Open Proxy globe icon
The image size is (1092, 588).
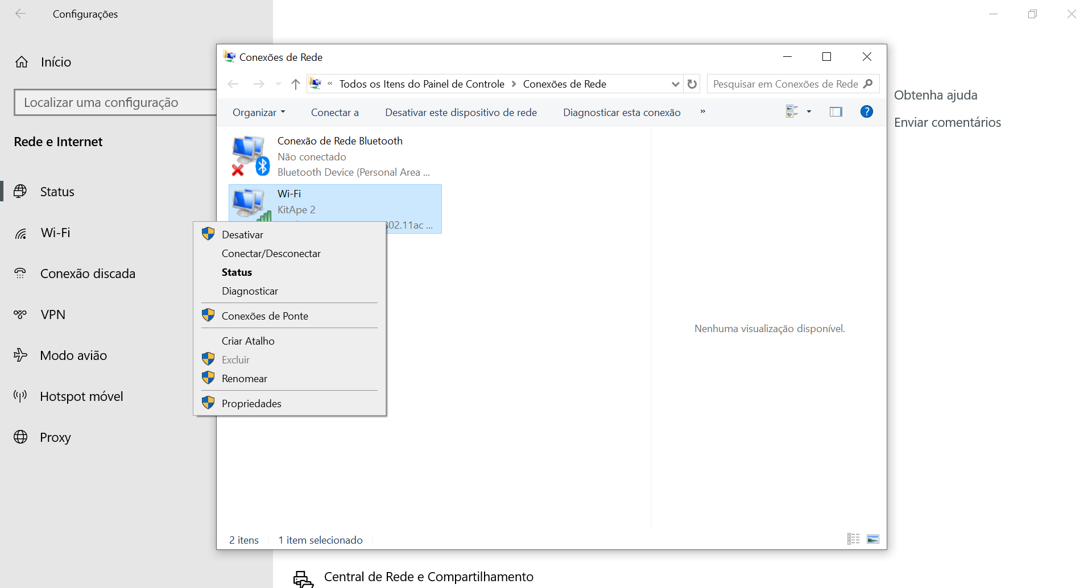point(20,437)
